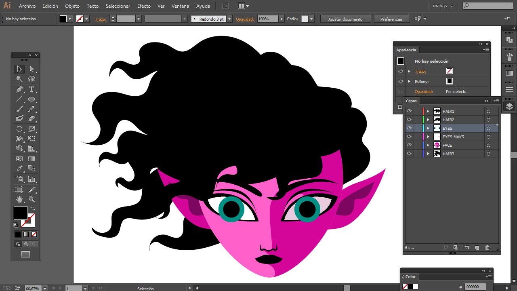Select the Direct Selection (white arrow) tool
This screenshot has width=517, height=291.
click(x=32, y=69)
